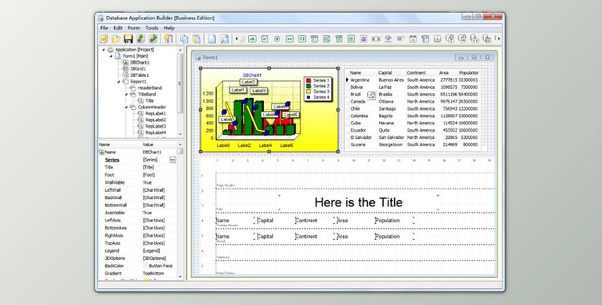Open the Form menu
This screenshot has width=602, height=305.
point(134,27)
